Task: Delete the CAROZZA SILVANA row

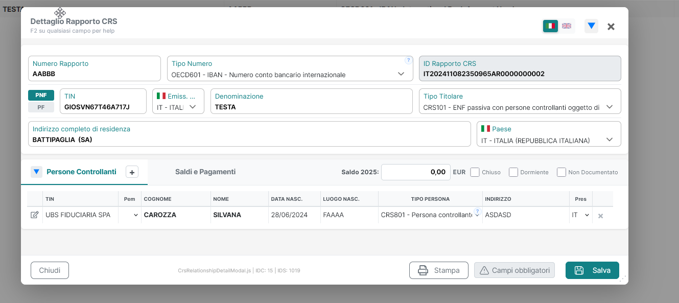Action: [600, 216]
